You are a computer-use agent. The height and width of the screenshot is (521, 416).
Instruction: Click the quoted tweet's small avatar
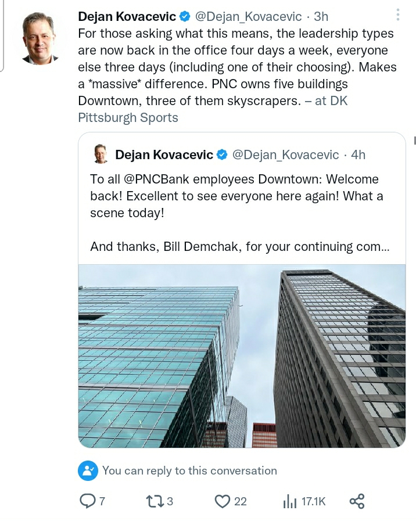coord(101,154)
